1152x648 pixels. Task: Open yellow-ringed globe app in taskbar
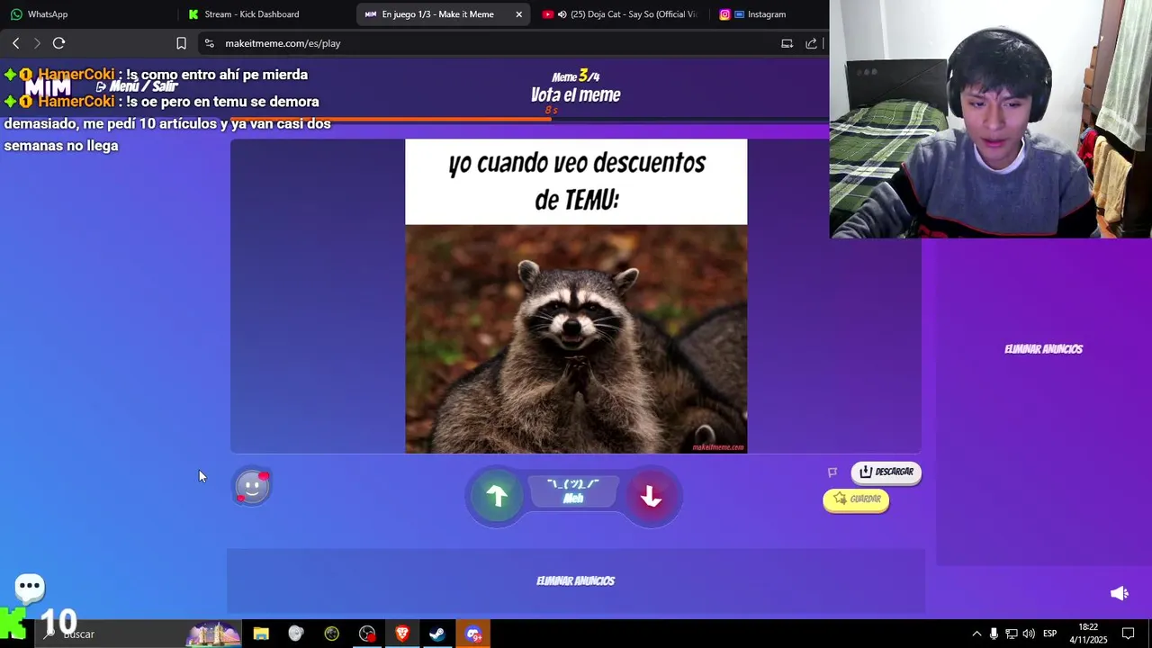331,634
